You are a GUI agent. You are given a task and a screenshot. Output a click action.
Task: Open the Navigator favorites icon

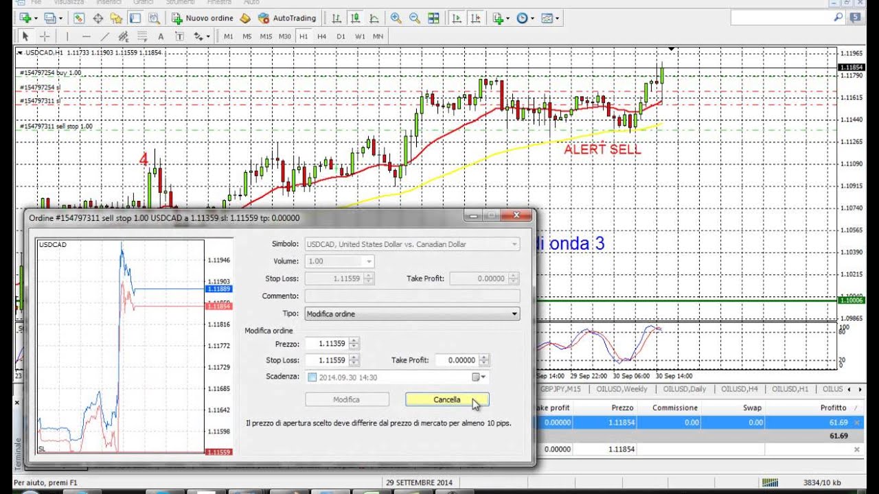[116, 18]
